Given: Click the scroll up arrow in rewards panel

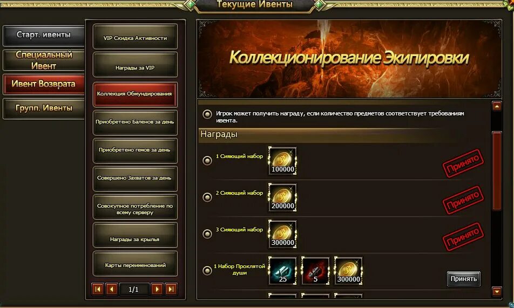Looking at the screenshot, I should coord(497,106).
